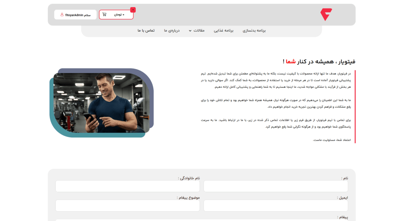
Task: Go to برنامه غذایی page
Action: [x=224, y=31]
